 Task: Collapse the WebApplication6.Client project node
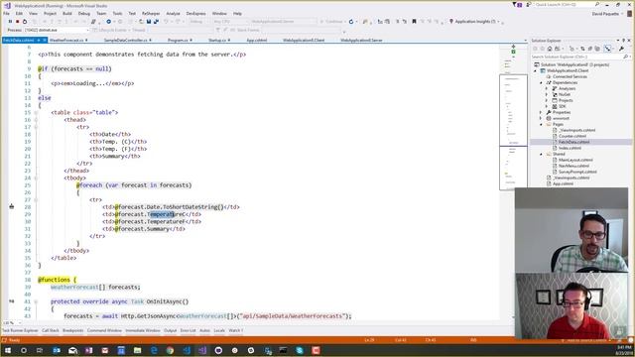point(536,70)
